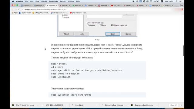Open the [ANN][VOT] VoteC bookmark

tap(41, 13)
